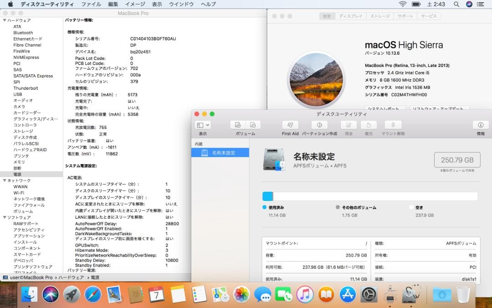492x308 pixels.
Task: Open the イメージ menu
Action: (134, 4)
